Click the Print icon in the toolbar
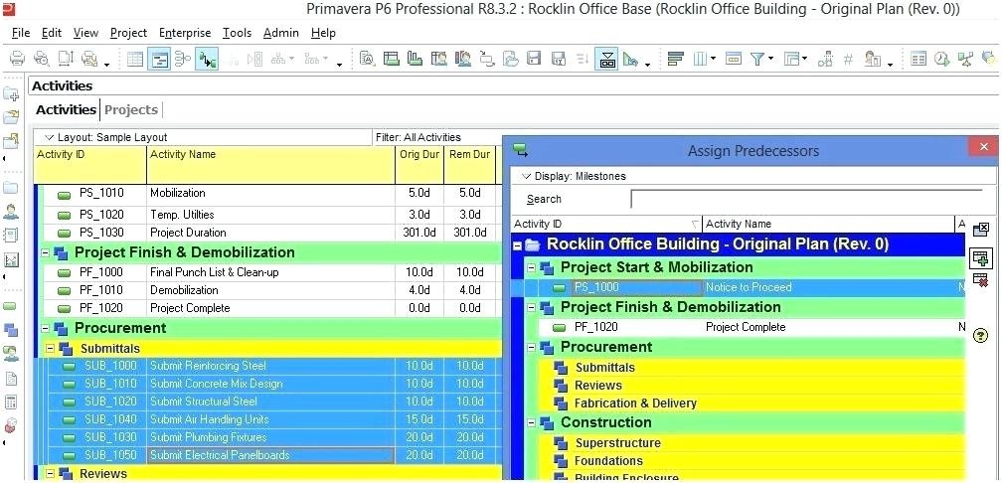 click(17, 59)
